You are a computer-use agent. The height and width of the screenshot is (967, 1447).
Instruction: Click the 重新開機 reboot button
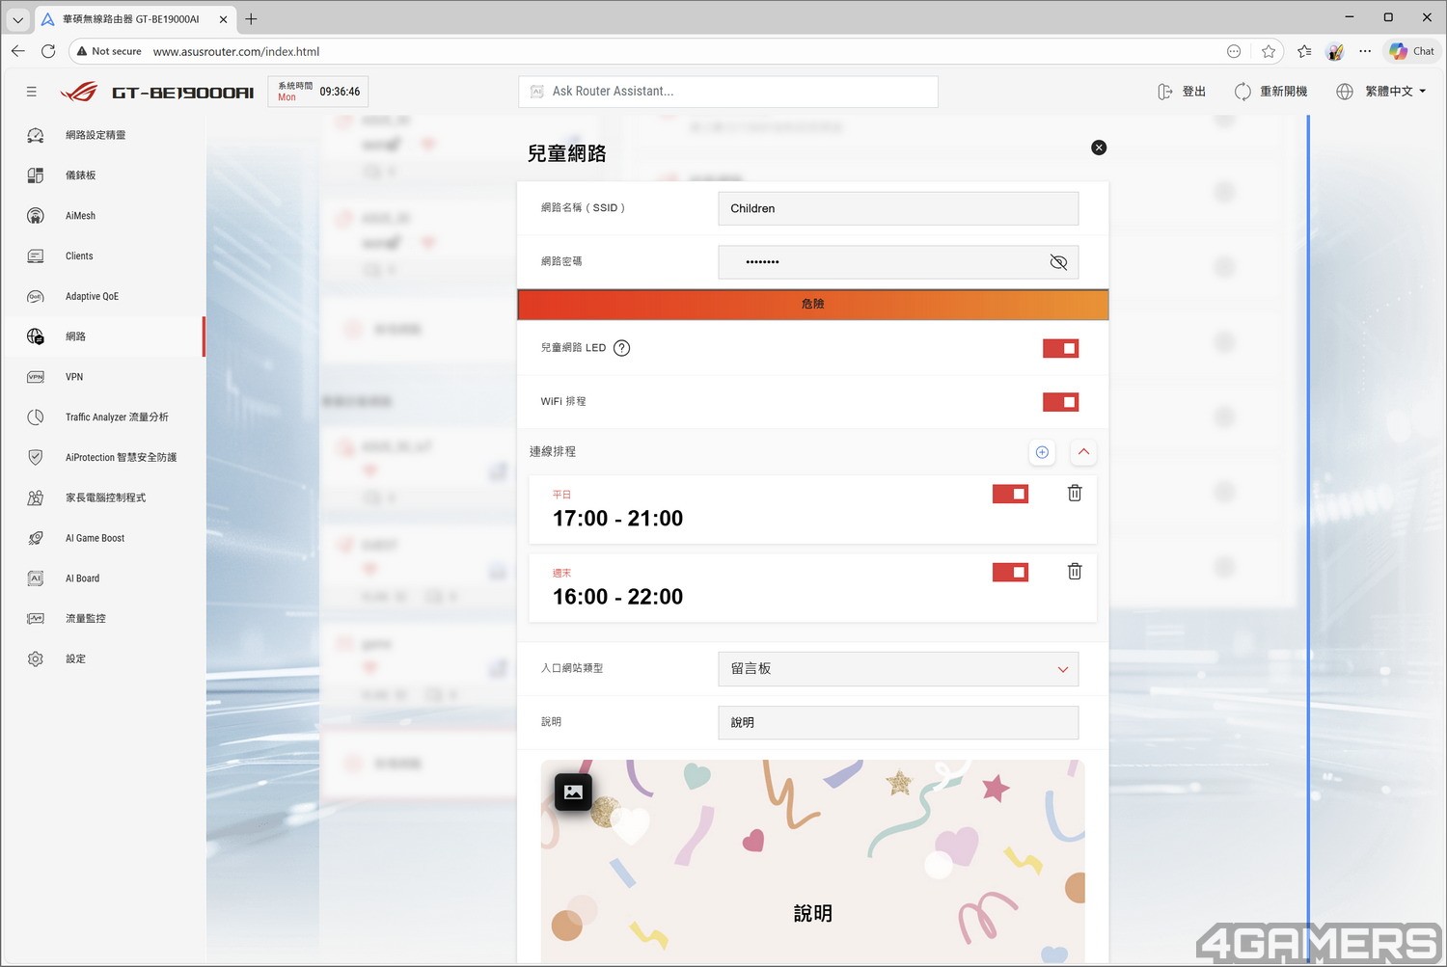[x=1270, y=92]
